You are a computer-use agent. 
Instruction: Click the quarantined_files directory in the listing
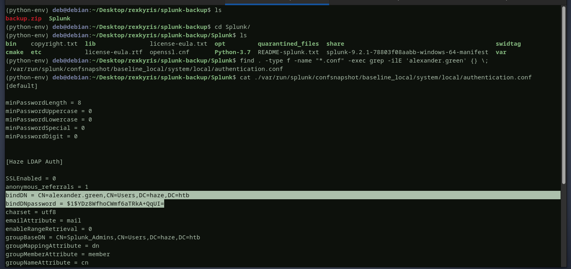point(288,44)
